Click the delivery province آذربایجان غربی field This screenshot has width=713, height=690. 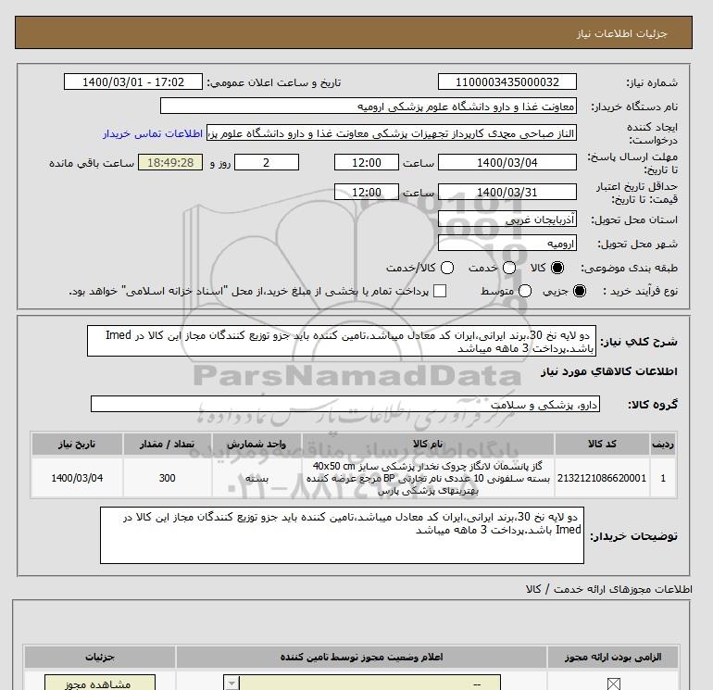coord(507,220)
